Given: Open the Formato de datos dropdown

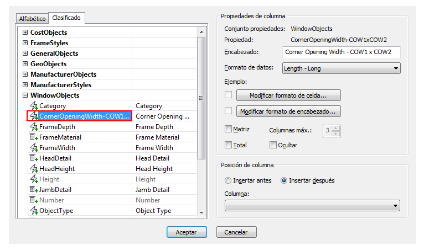Looking at the screenshot, I should [341, 68].
